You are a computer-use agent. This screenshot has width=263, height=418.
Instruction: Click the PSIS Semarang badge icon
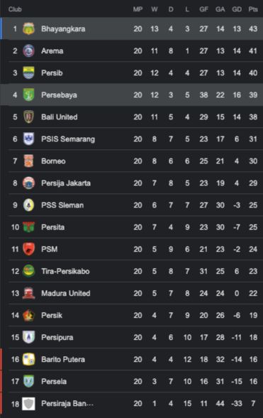[x=28, y=139]
